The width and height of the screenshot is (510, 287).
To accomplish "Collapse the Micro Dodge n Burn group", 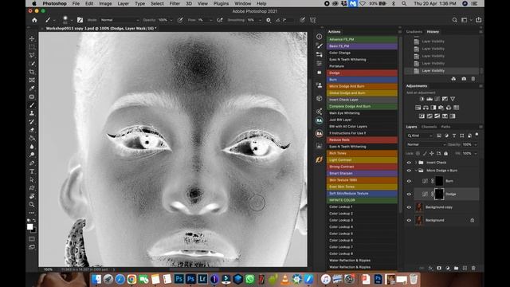I will coord(416,171).
